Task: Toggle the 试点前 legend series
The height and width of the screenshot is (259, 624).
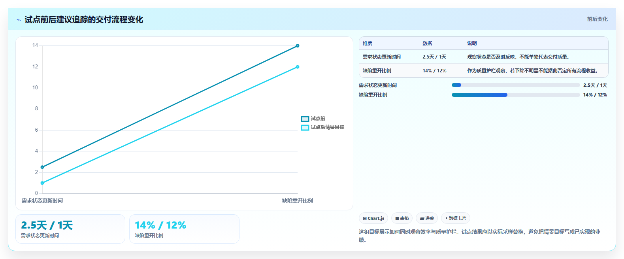Action: point(313,119)
